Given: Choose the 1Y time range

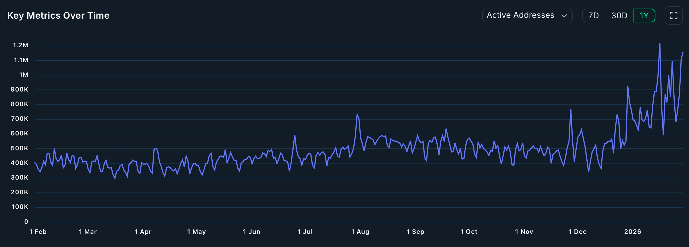Looking at the screenshot, I should point(644,15).
